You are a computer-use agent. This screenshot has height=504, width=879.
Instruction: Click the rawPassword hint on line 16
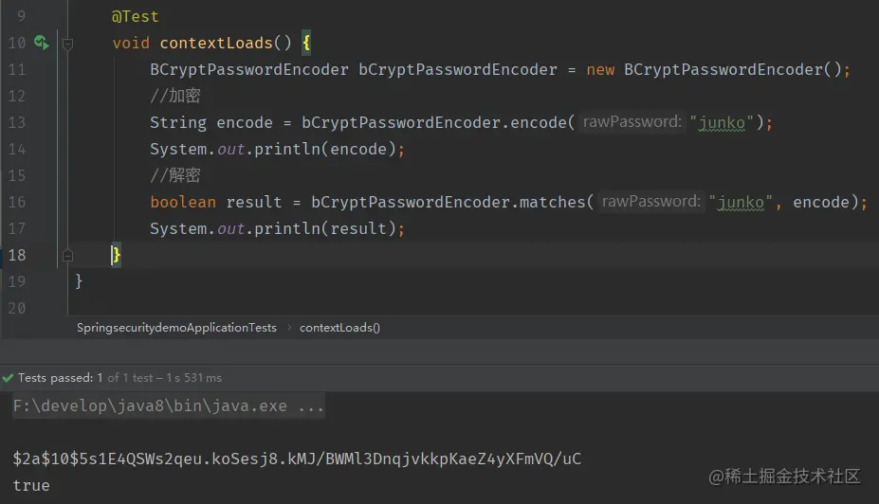tap(650, 202)
